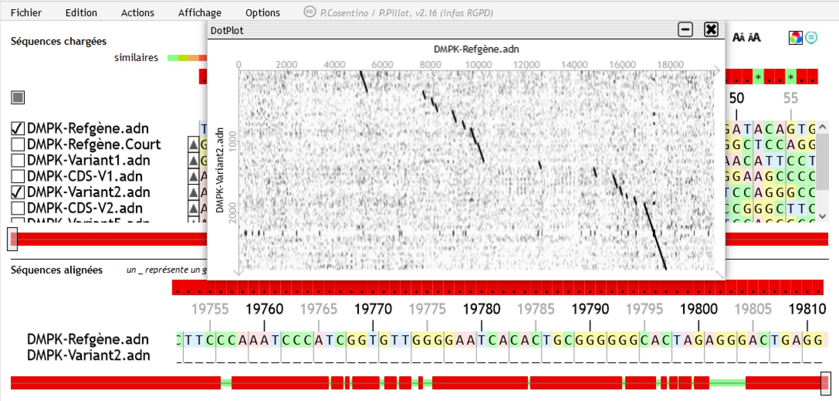Image resolution: width=839 pixels, height=401 pixels.
Task: Move DMPK-Refgène.Court up with its triangle arrow
Action: tap(193, 145)
